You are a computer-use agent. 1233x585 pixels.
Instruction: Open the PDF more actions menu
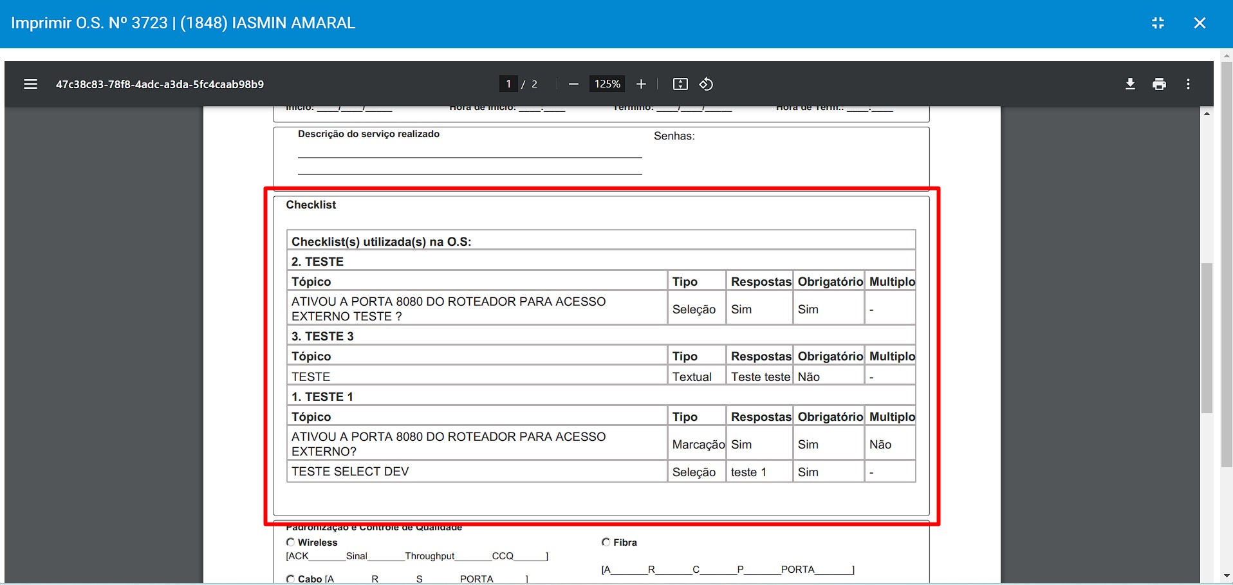1188,84
